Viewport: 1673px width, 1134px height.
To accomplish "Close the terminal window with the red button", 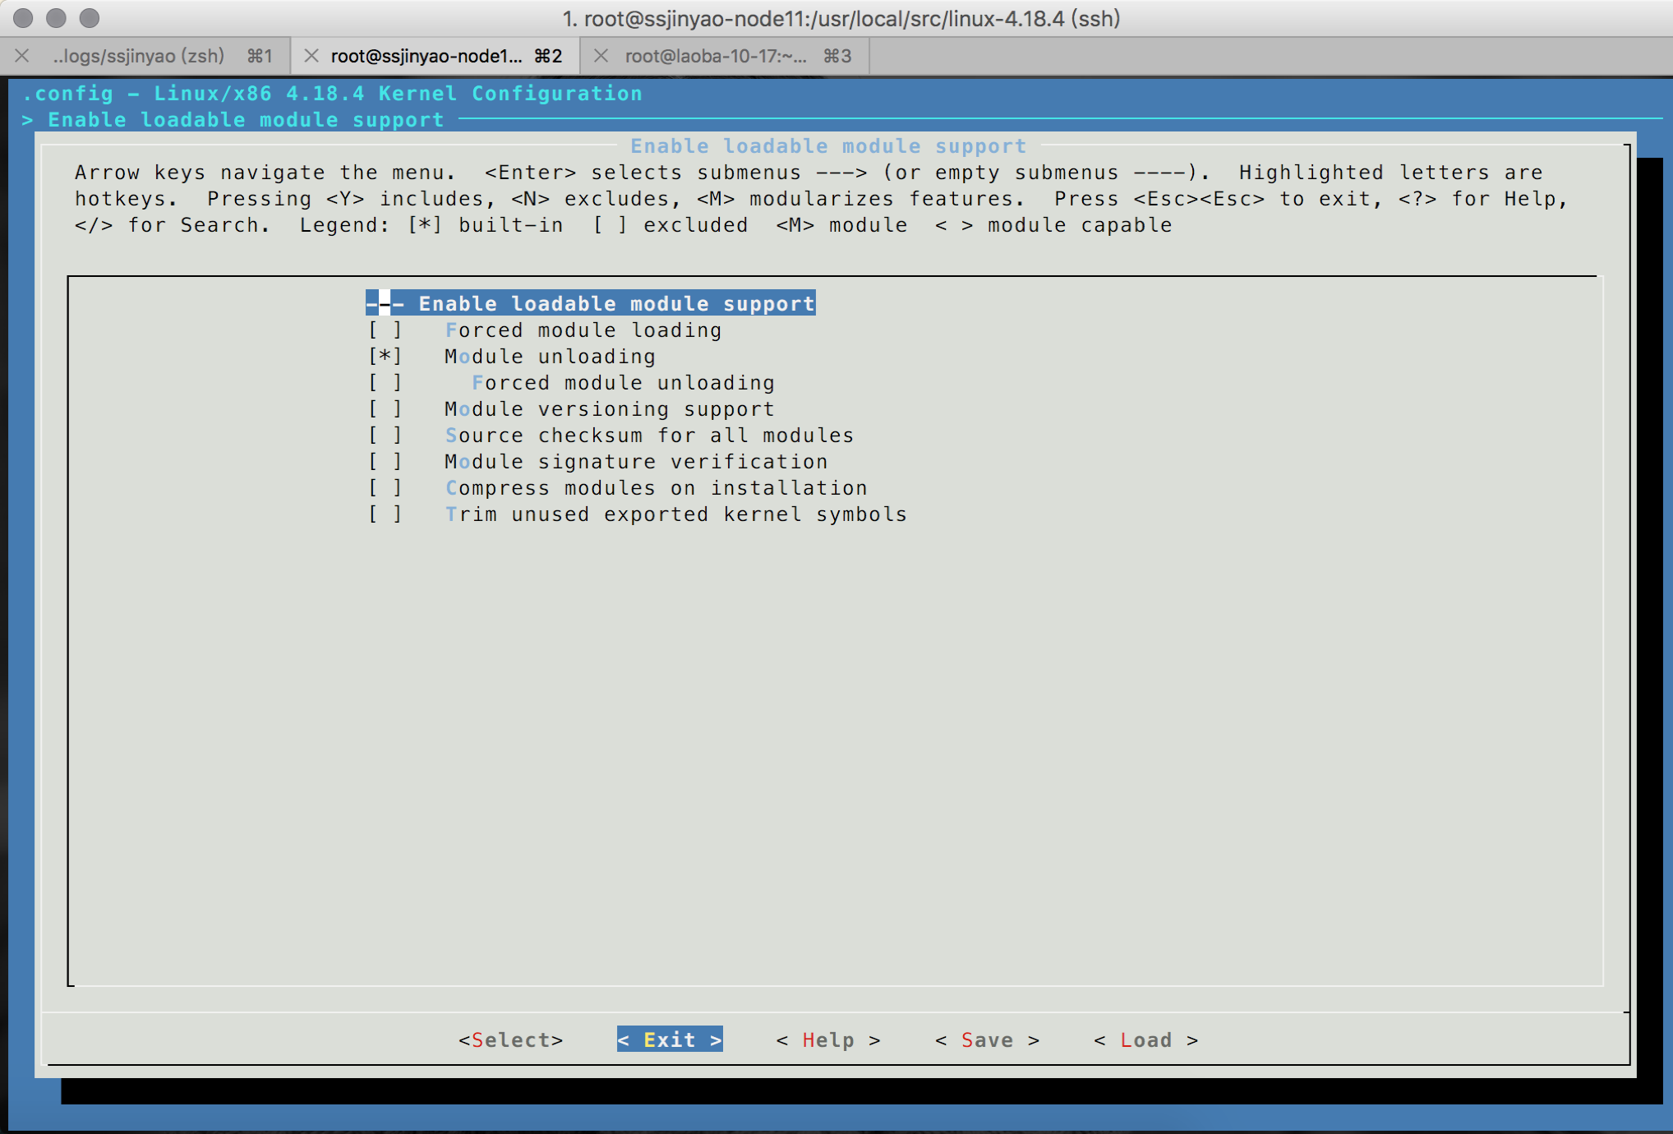I will point(24,17).
